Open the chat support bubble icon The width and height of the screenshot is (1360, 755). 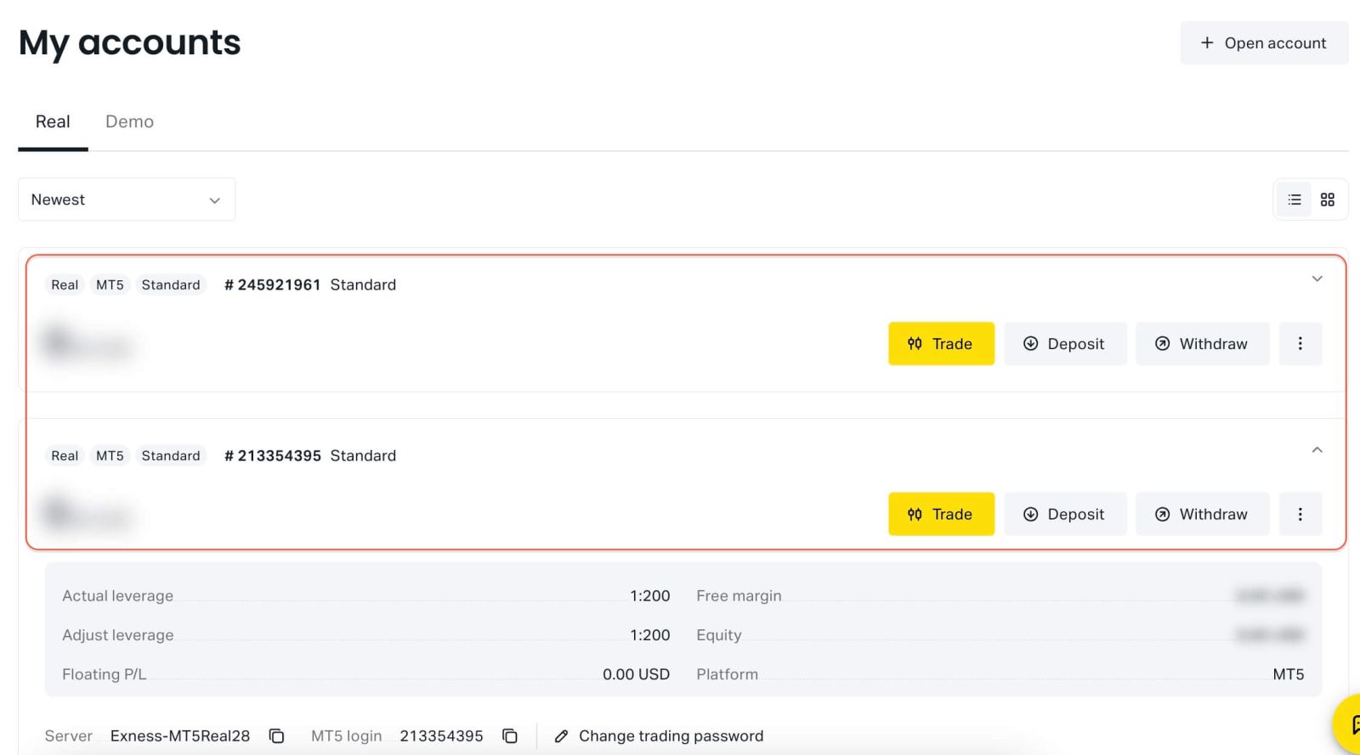1350,724
